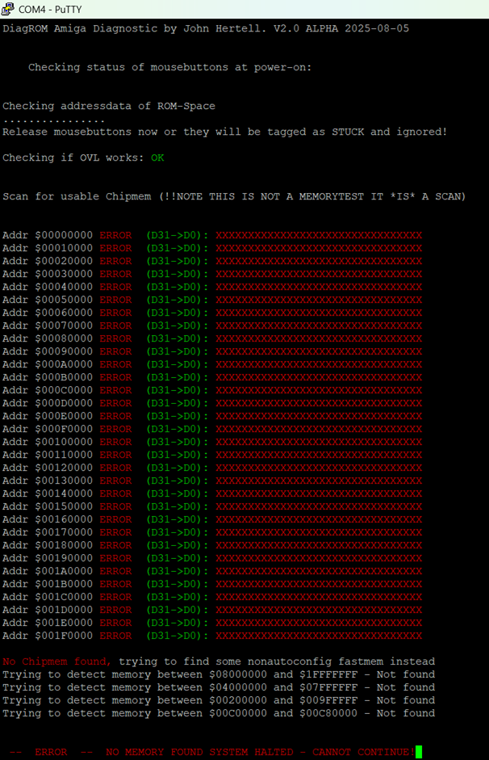Click the red "No Chipmem found," text
Viewport: 489px width, 760px height.
click(56, 661)
